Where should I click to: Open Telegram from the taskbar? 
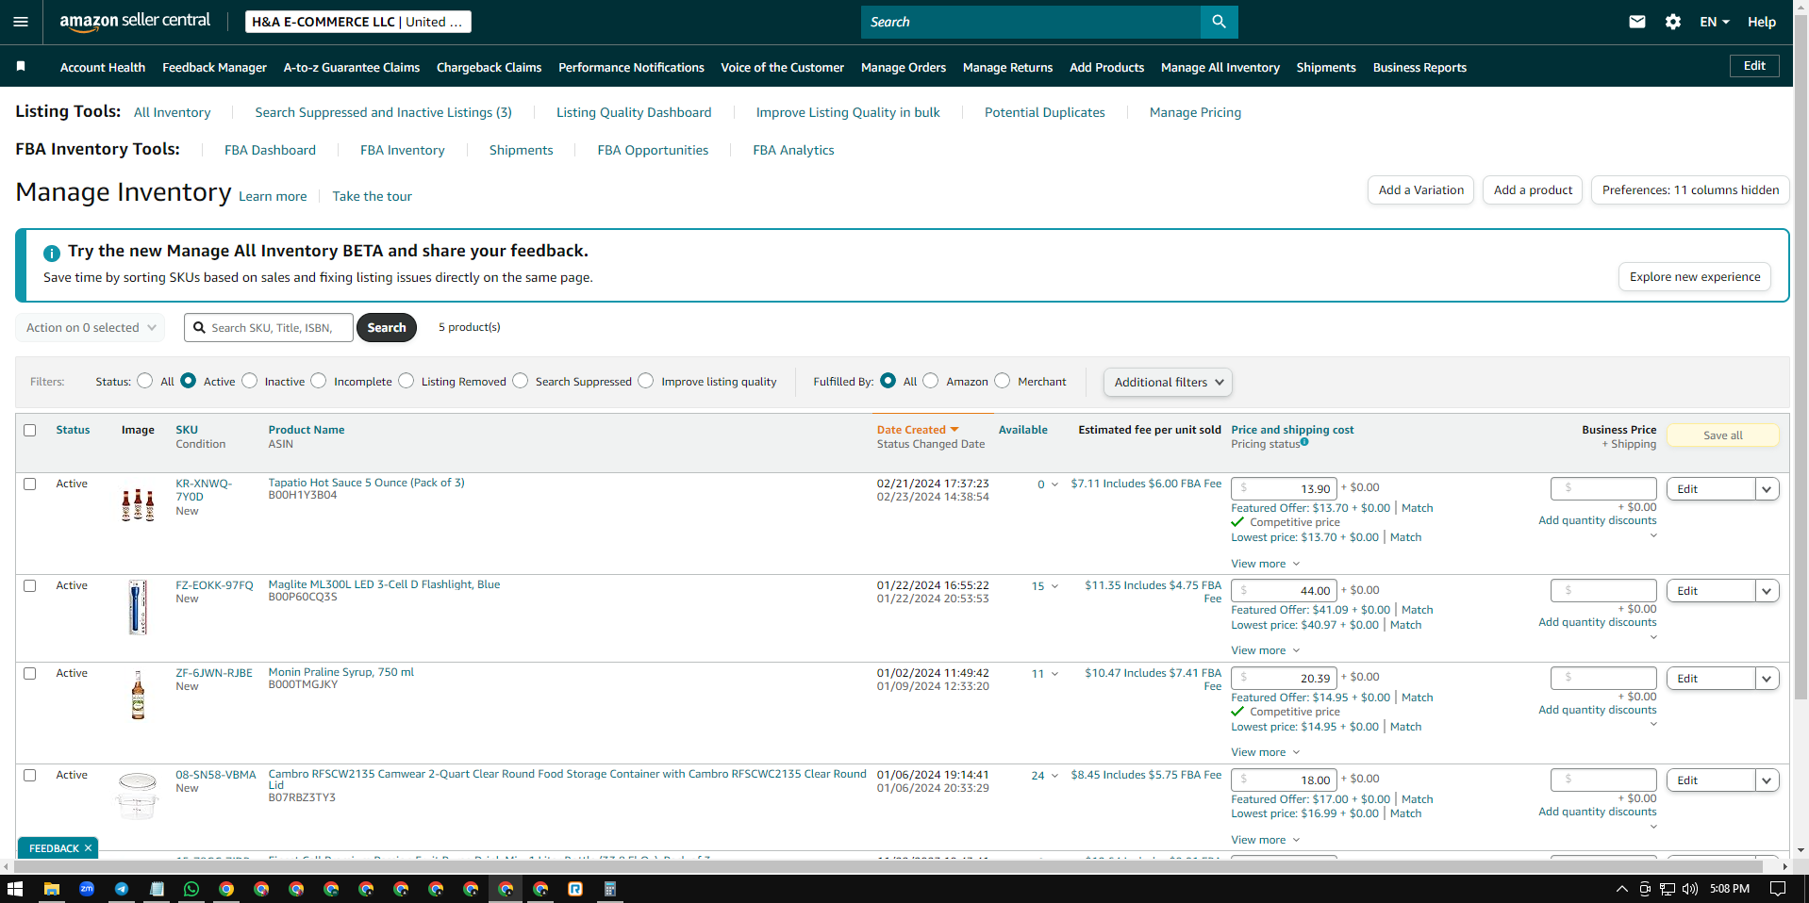(x=122, y=889)
